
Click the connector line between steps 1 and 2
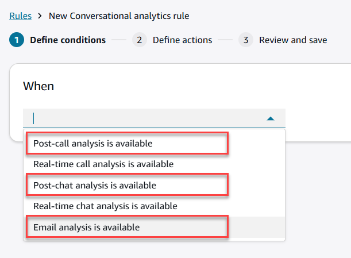118,40
